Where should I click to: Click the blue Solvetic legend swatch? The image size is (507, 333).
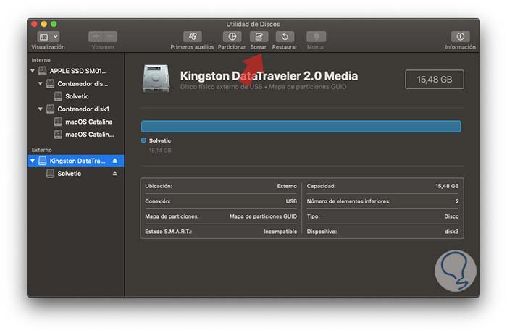tap(144, 140)
